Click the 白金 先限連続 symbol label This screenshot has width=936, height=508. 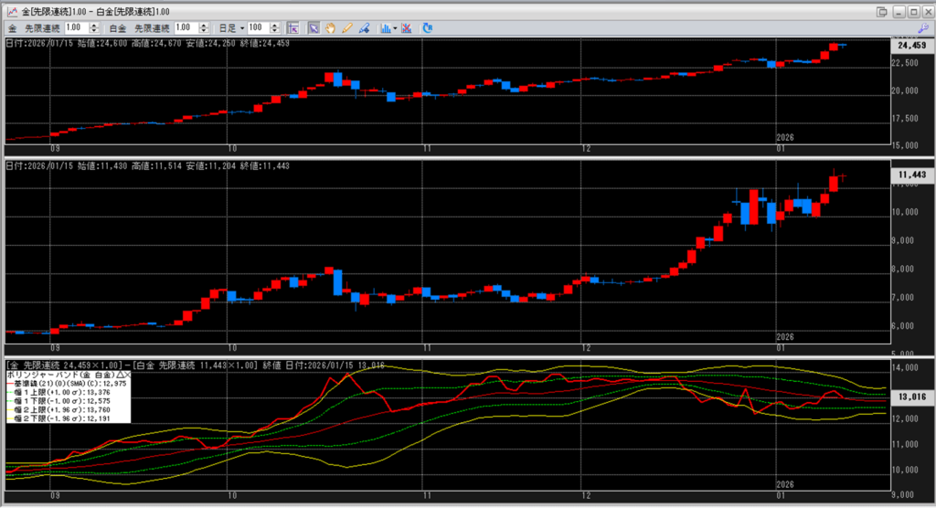pos(147,28)
